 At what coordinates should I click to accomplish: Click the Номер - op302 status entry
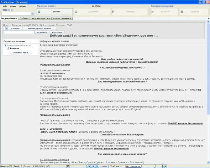(x=6, y=166)
